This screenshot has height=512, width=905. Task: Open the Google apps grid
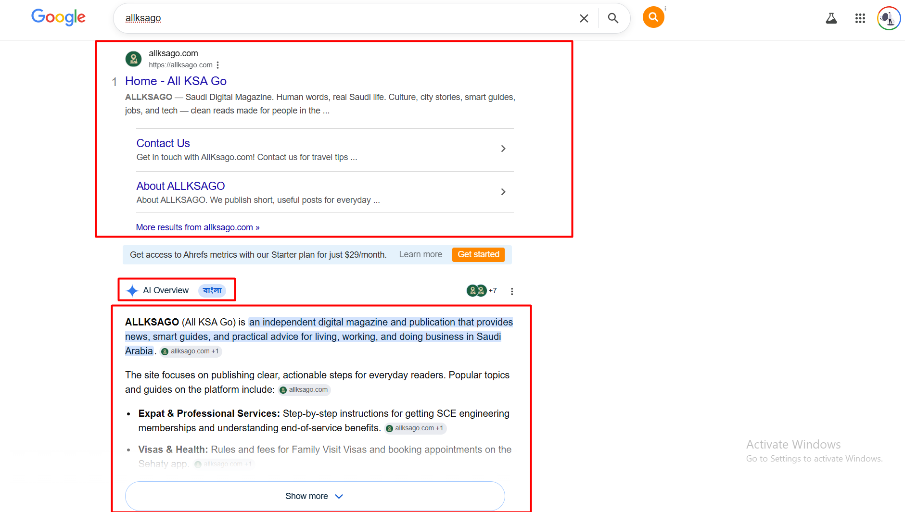[860, 18]
